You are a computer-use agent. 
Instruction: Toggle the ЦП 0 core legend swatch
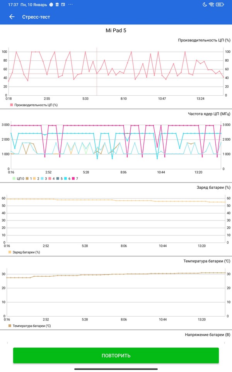[14, 178]
